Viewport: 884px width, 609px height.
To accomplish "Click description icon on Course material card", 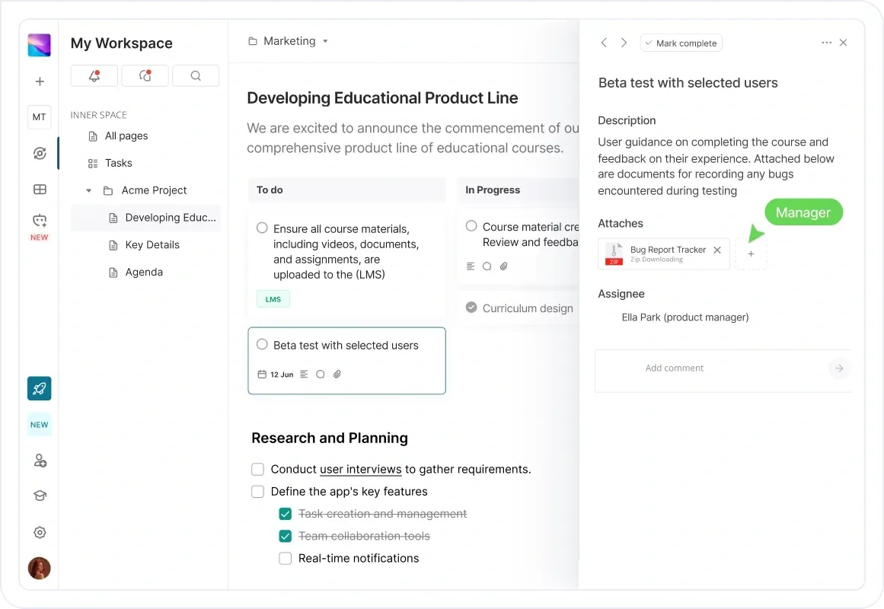I will click(471, 266).
